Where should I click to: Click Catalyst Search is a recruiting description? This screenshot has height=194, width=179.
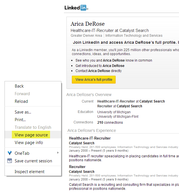124,187
